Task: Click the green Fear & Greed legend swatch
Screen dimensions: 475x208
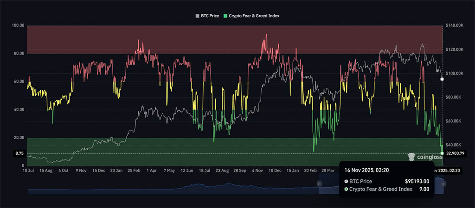Action: click(225, 16)
